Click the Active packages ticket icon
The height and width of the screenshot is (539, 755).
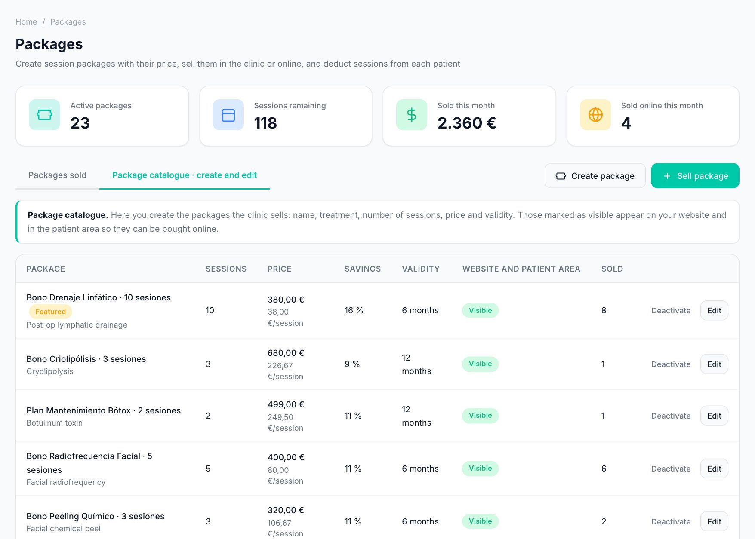click(x=44, y=115)
